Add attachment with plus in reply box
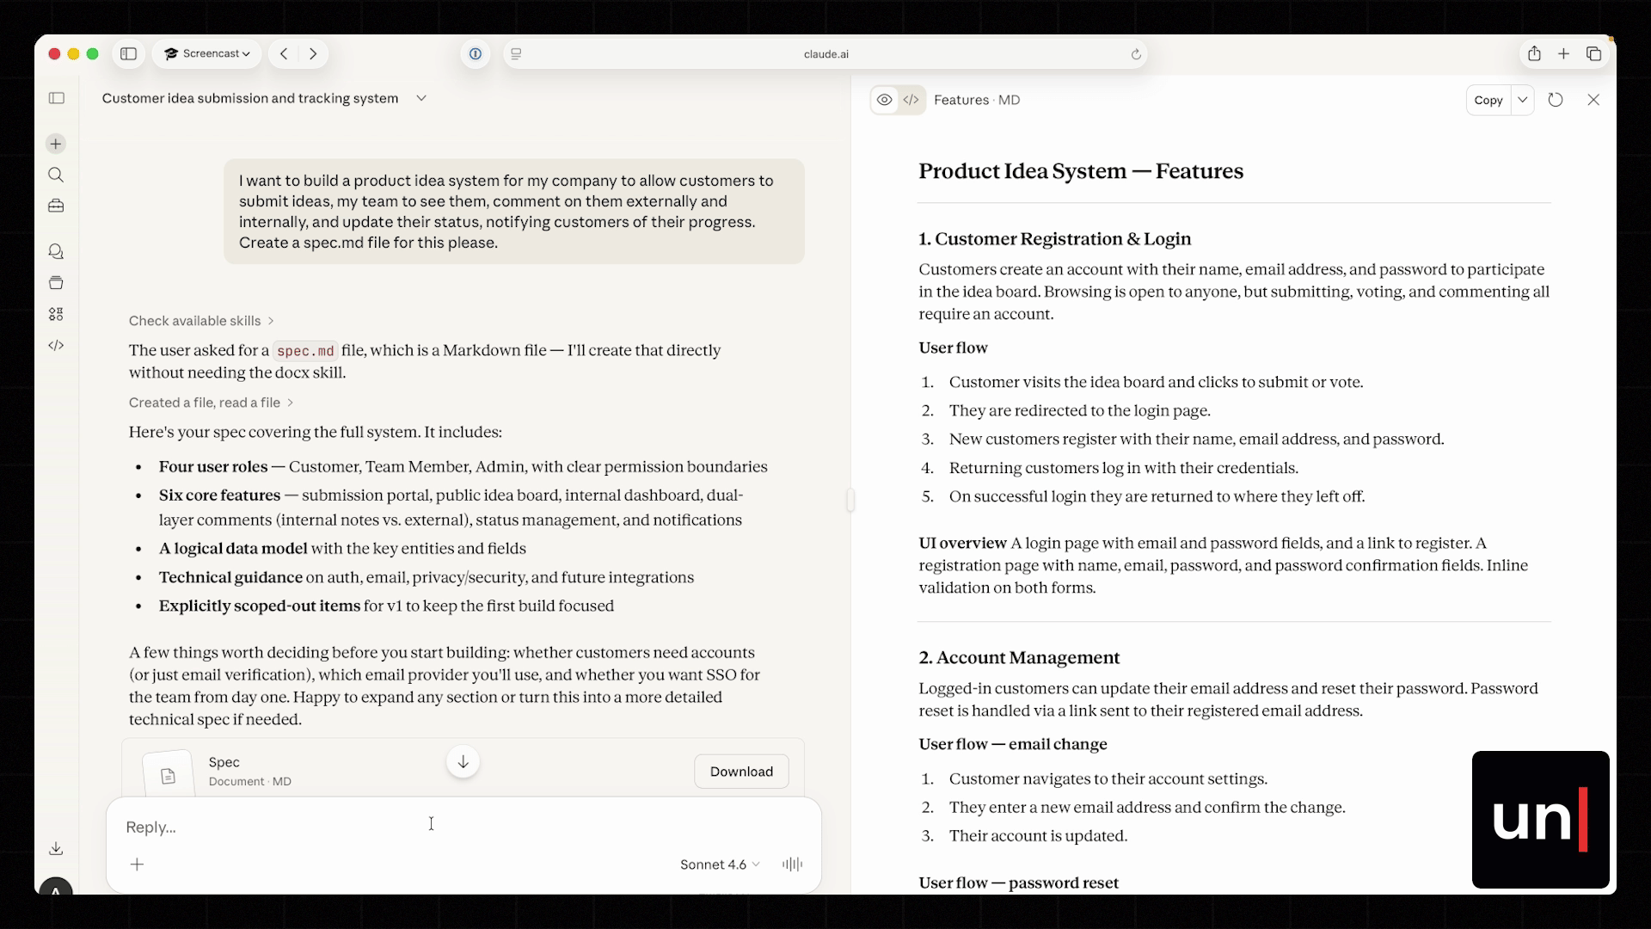This screenshot has width=1651, height=929. coord(137,864)
